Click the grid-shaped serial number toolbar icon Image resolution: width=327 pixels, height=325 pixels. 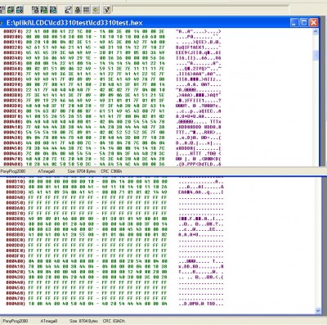click(86, 10)
